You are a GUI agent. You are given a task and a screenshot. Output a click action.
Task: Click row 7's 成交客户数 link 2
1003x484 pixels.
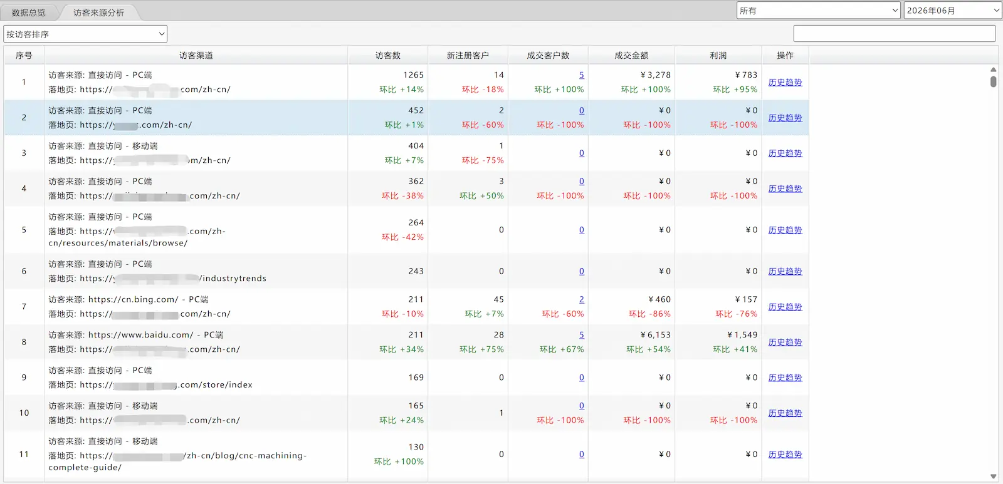(x=582, y=300)
